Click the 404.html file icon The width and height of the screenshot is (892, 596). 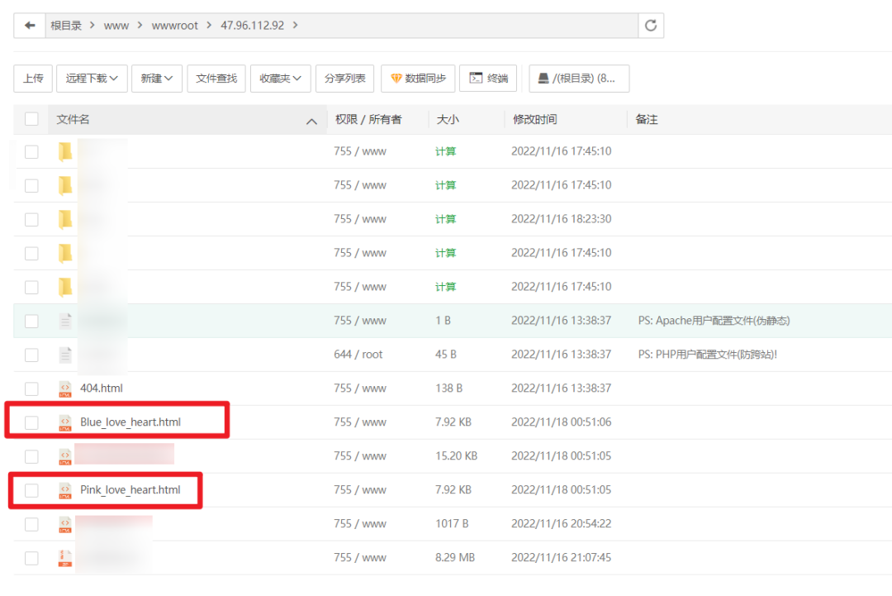point(65,389)
